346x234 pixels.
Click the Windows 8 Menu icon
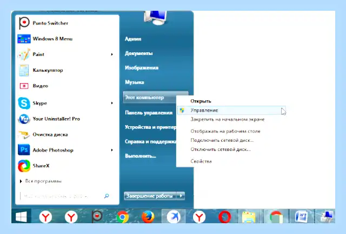click(x=24, y=39)
